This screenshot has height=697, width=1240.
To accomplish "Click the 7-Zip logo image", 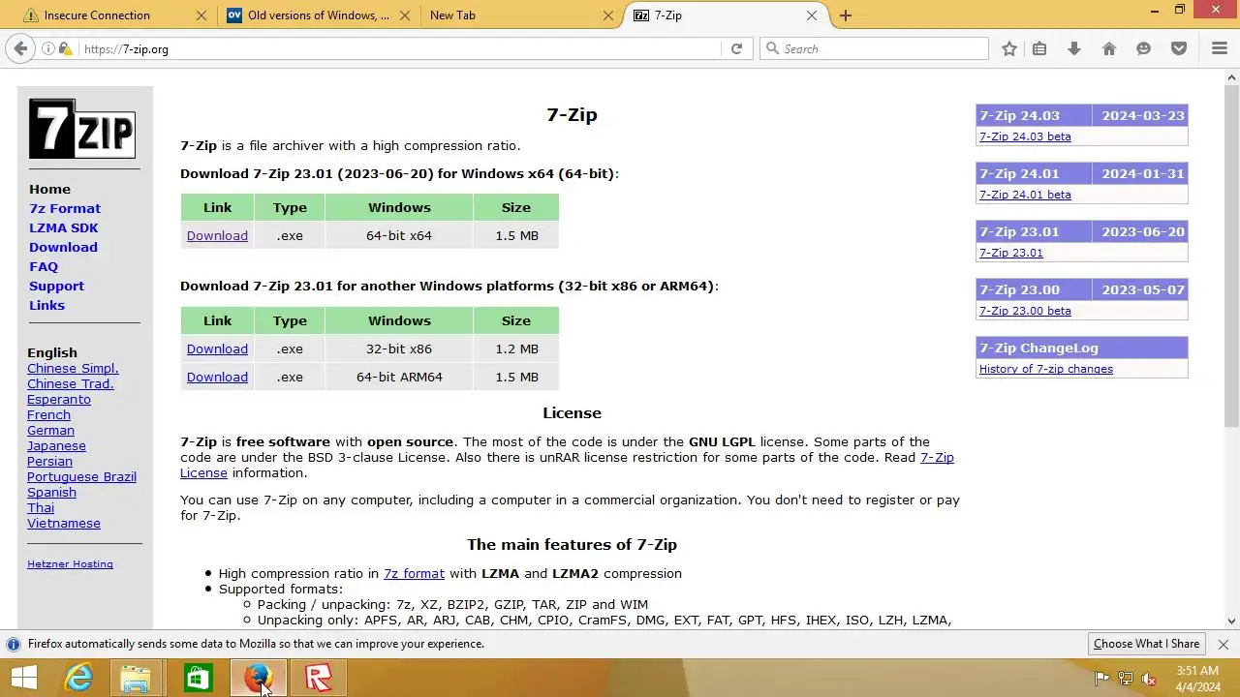I will (x=81, y=129).
